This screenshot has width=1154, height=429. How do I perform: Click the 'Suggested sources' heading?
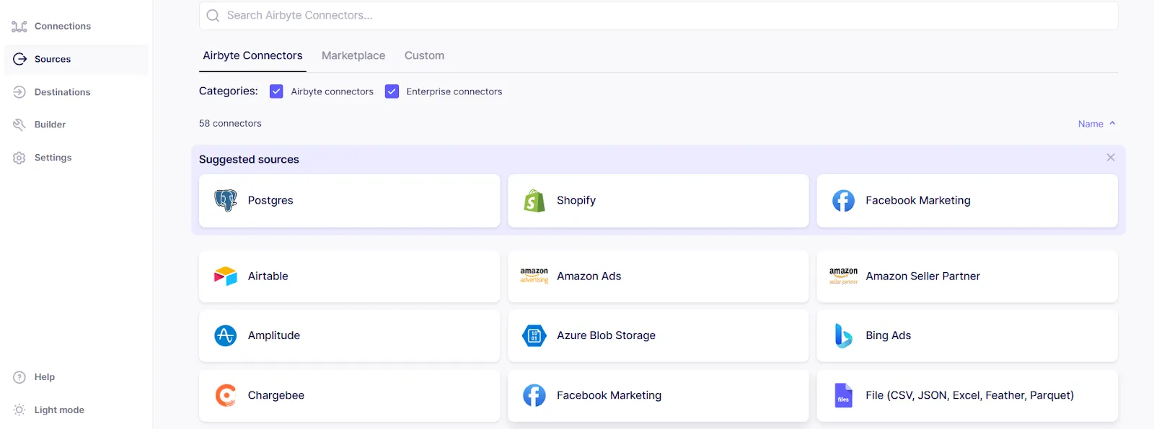249,160
